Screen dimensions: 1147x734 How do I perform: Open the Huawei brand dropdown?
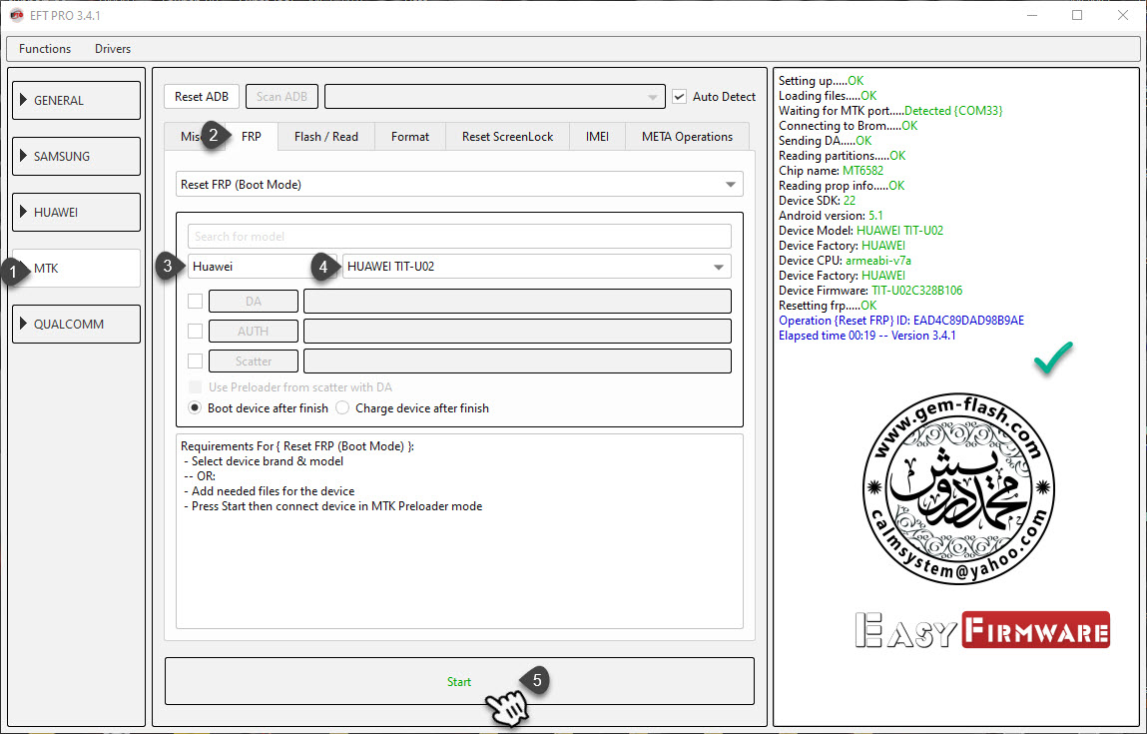(x=262, y=267)
